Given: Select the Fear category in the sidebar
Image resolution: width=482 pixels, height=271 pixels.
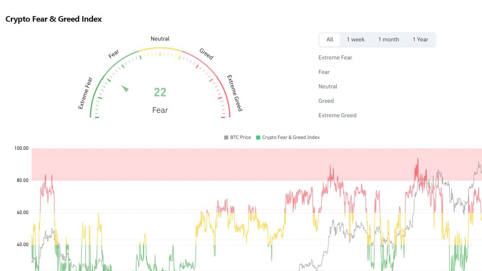Looking at the screenshot, I should [x=324, y=72].
